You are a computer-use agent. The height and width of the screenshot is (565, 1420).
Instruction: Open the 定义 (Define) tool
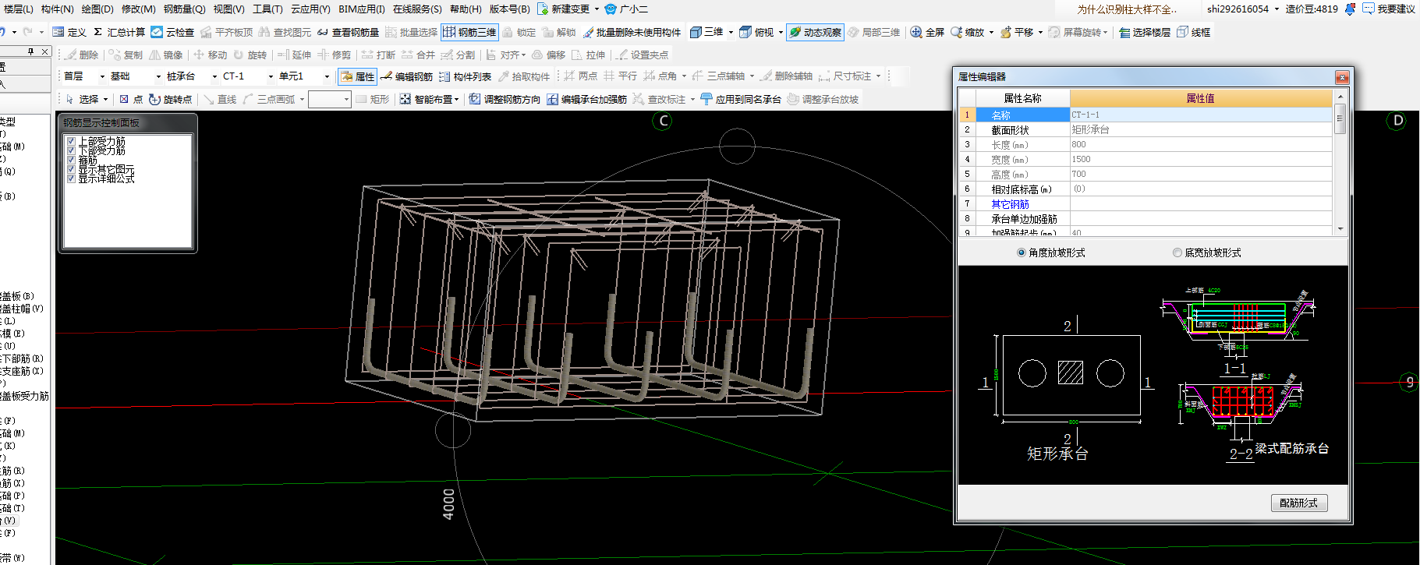(69, 32)
